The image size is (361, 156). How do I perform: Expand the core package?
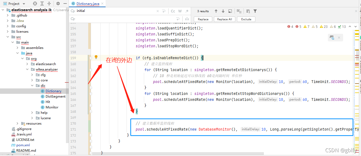click(x=32, y=80)
